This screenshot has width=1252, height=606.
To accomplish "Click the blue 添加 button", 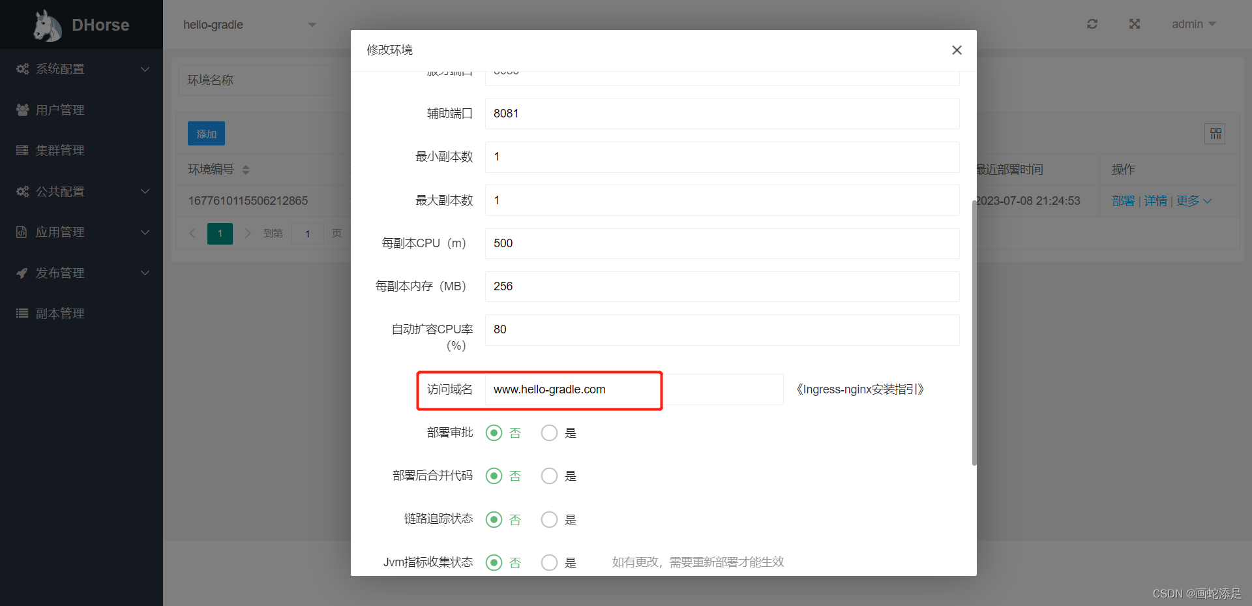I will 206,134.
